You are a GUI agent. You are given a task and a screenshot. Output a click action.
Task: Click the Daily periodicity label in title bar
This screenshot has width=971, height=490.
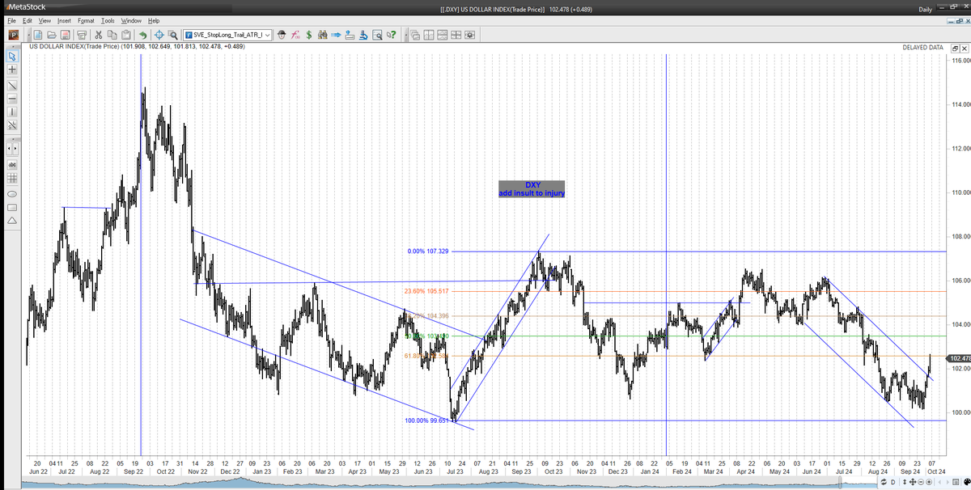(926, 9)
